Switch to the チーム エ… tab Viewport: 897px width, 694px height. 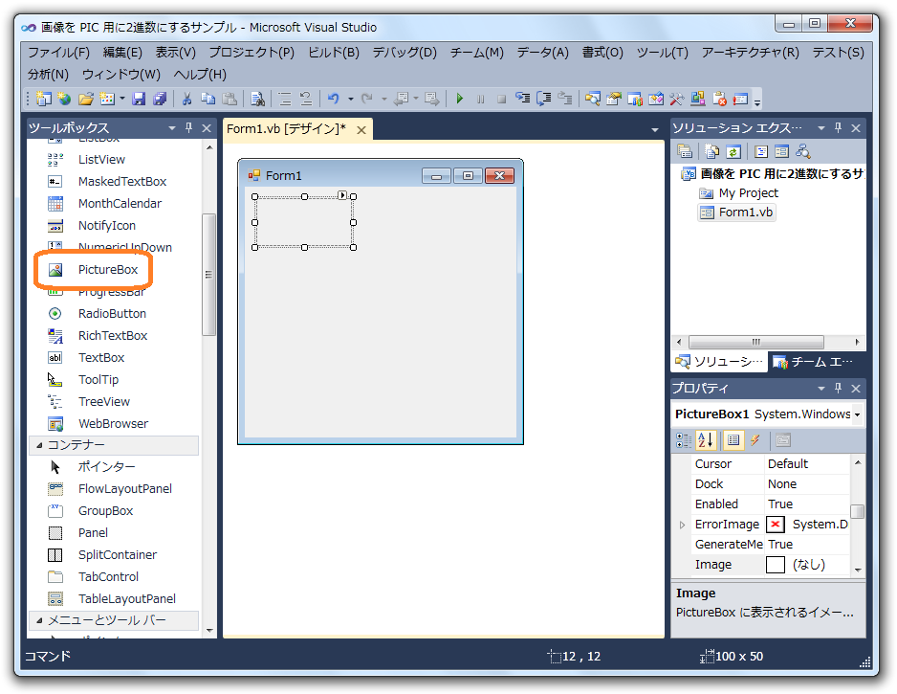(813, 362)
